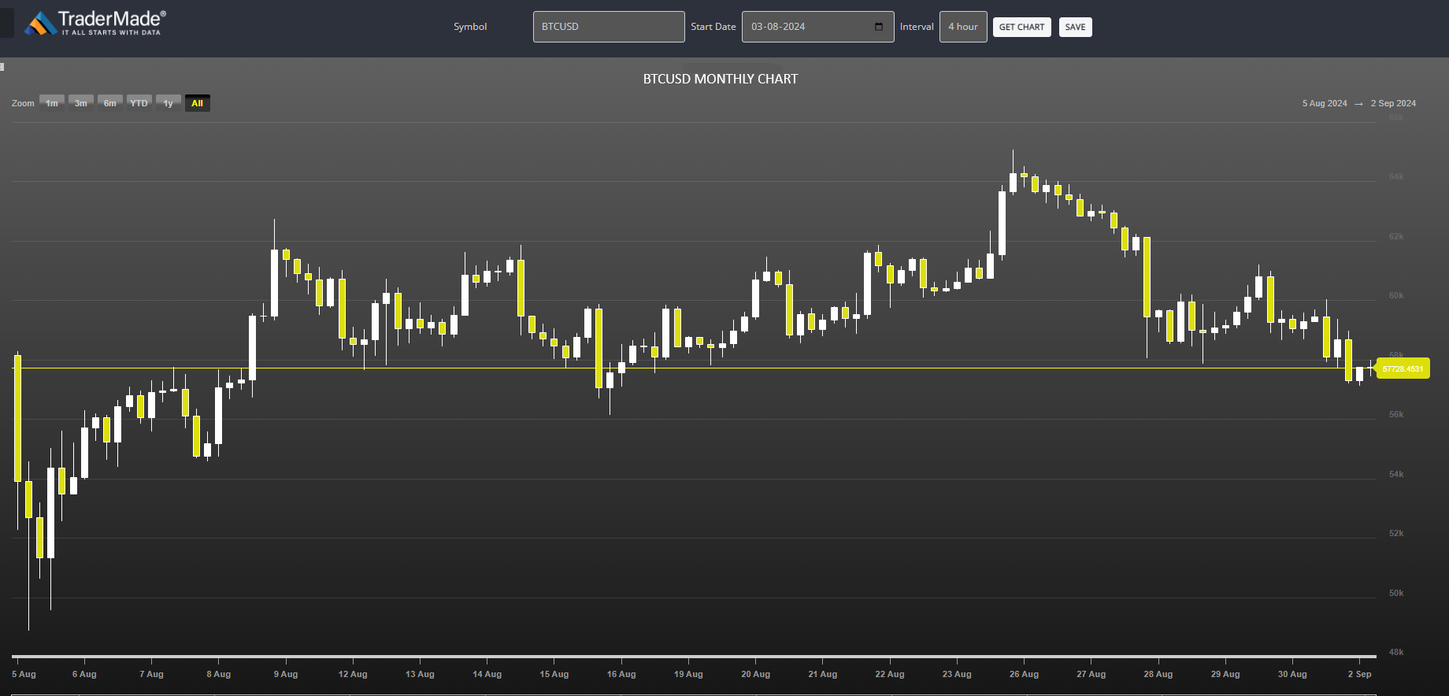The image size is (1449, 696).
Task: Click the Interval label
Action: 917,27
